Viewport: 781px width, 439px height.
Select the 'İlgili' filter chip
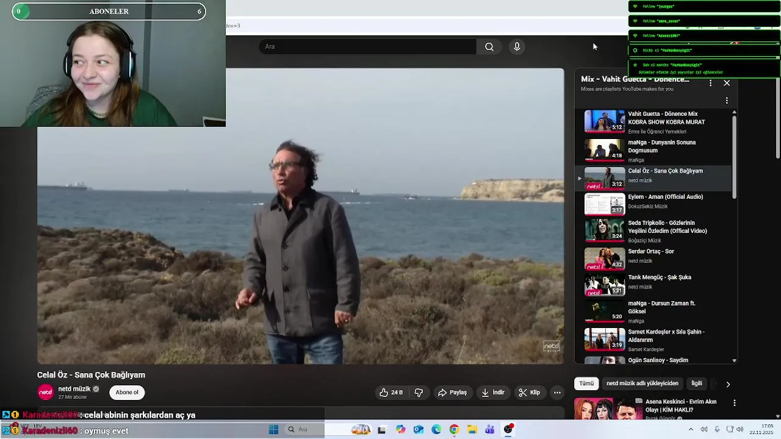point(697,384)
